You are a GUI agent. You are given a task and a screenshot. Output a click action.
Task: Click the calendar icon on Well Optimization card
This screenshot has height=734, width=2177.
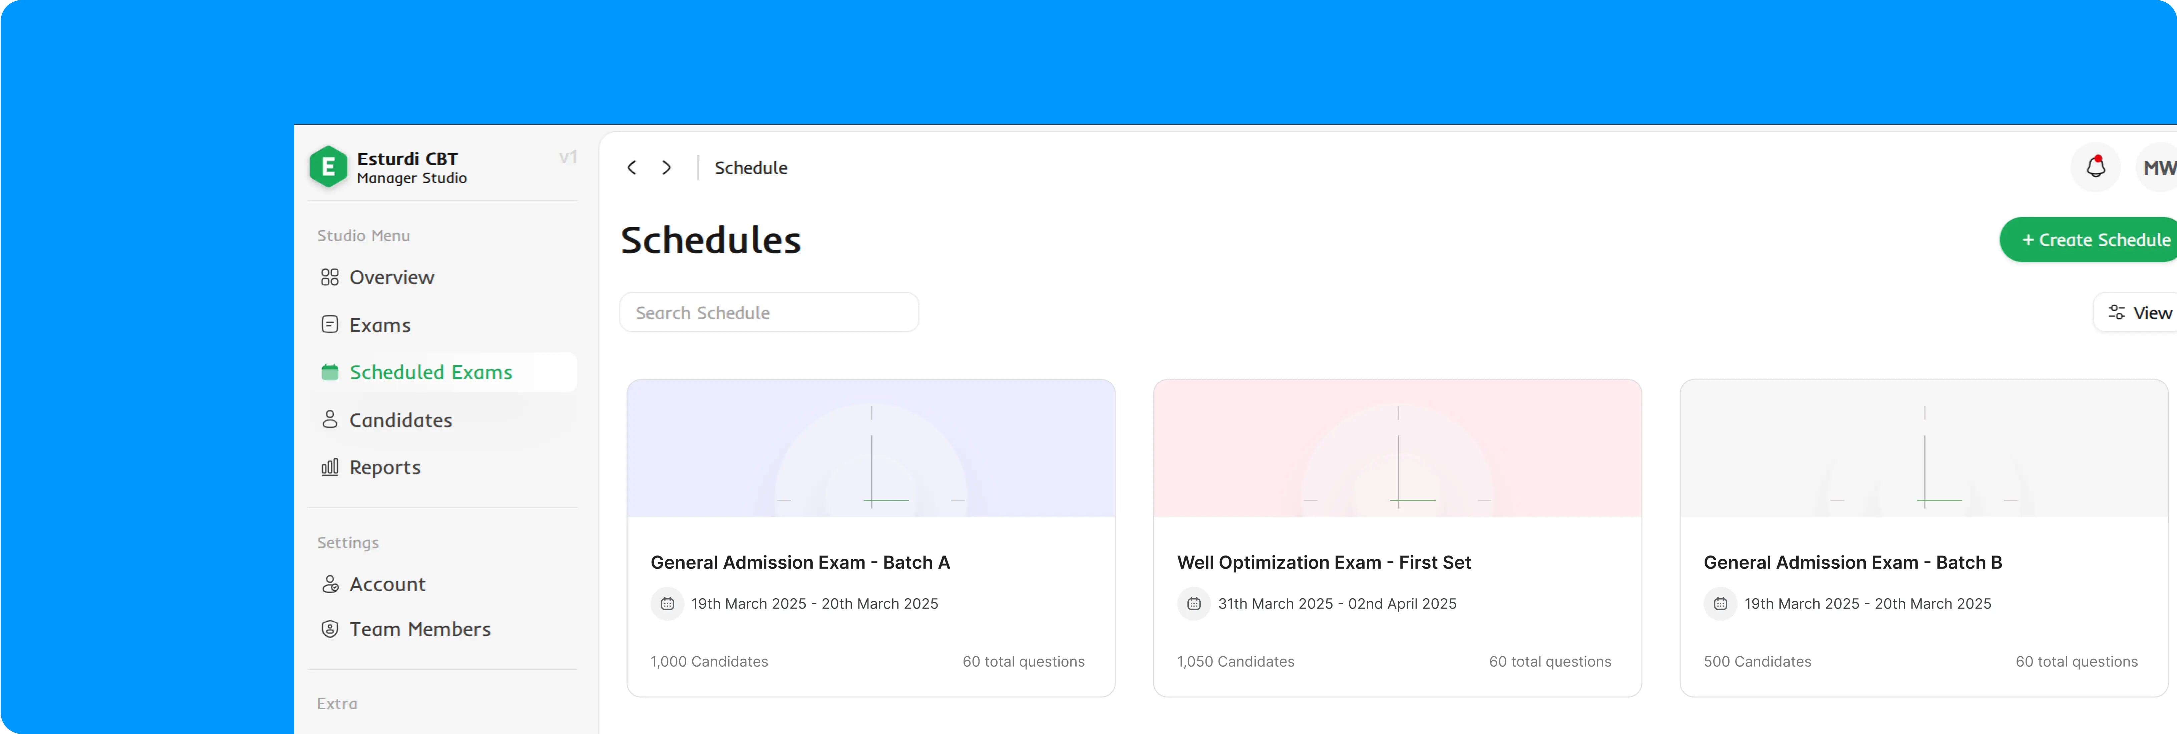[1193, 604]
